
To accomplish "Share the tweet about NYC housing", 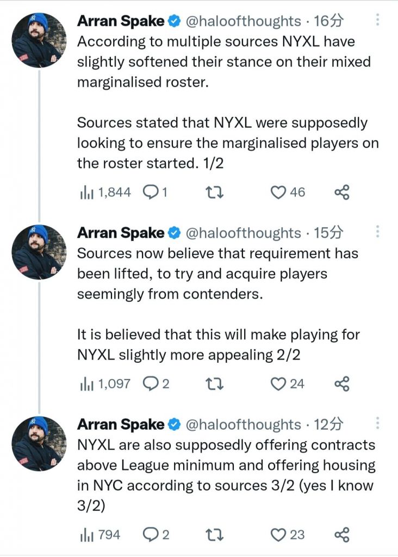I will pos(342,535).
